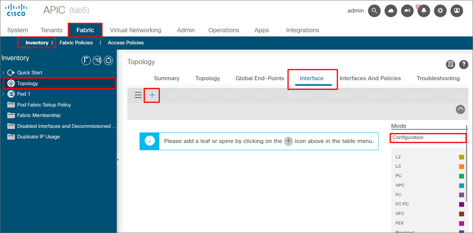Click the disabled VPC toolbar label
The height and width of the screenshot is (233, 473).
(229, 95)
